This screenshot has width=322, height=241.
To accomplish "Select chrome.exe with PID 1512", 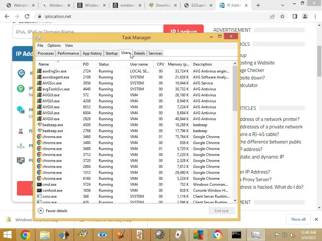I will 134,172.
